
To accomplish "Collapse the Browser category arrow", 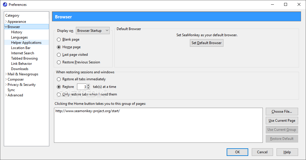I will (x=6, y=27).
